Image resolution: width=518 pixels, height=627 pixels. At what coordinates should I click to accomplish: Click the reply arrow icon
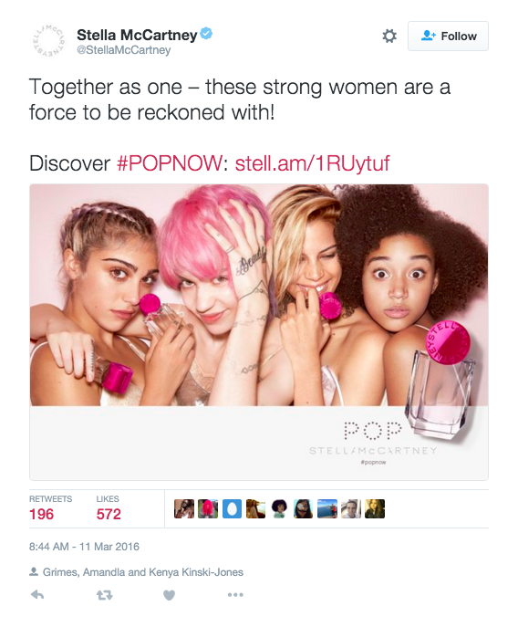pyautogui.click(x=37, y=595)
